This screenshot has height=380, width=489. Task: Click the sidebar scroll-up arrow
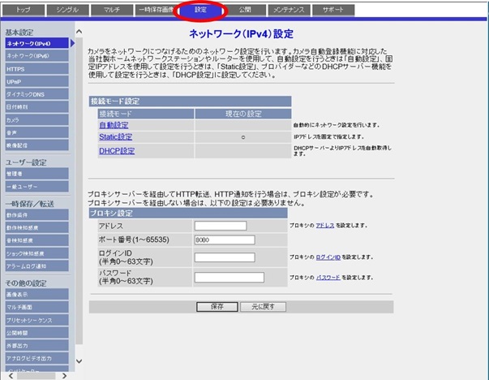(x=79, y=32)
